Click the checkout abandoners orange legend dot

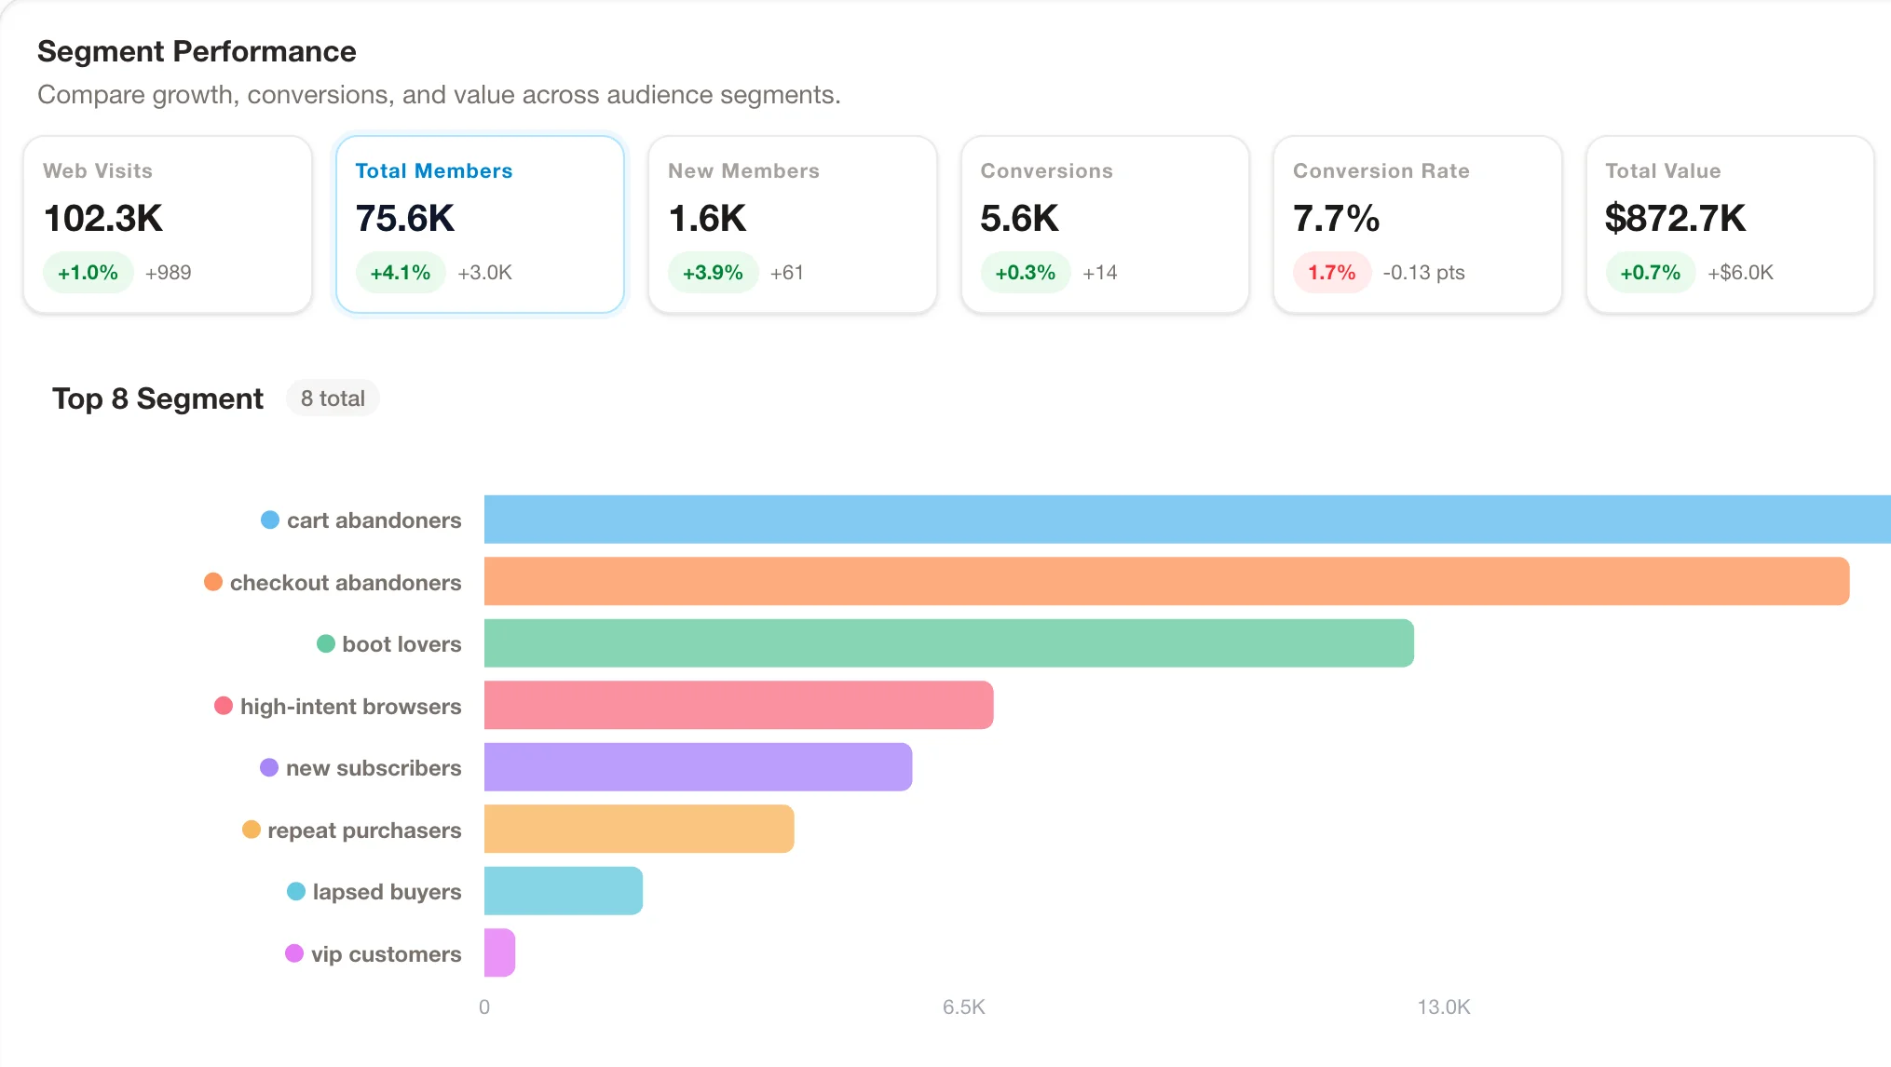point(213,582)
